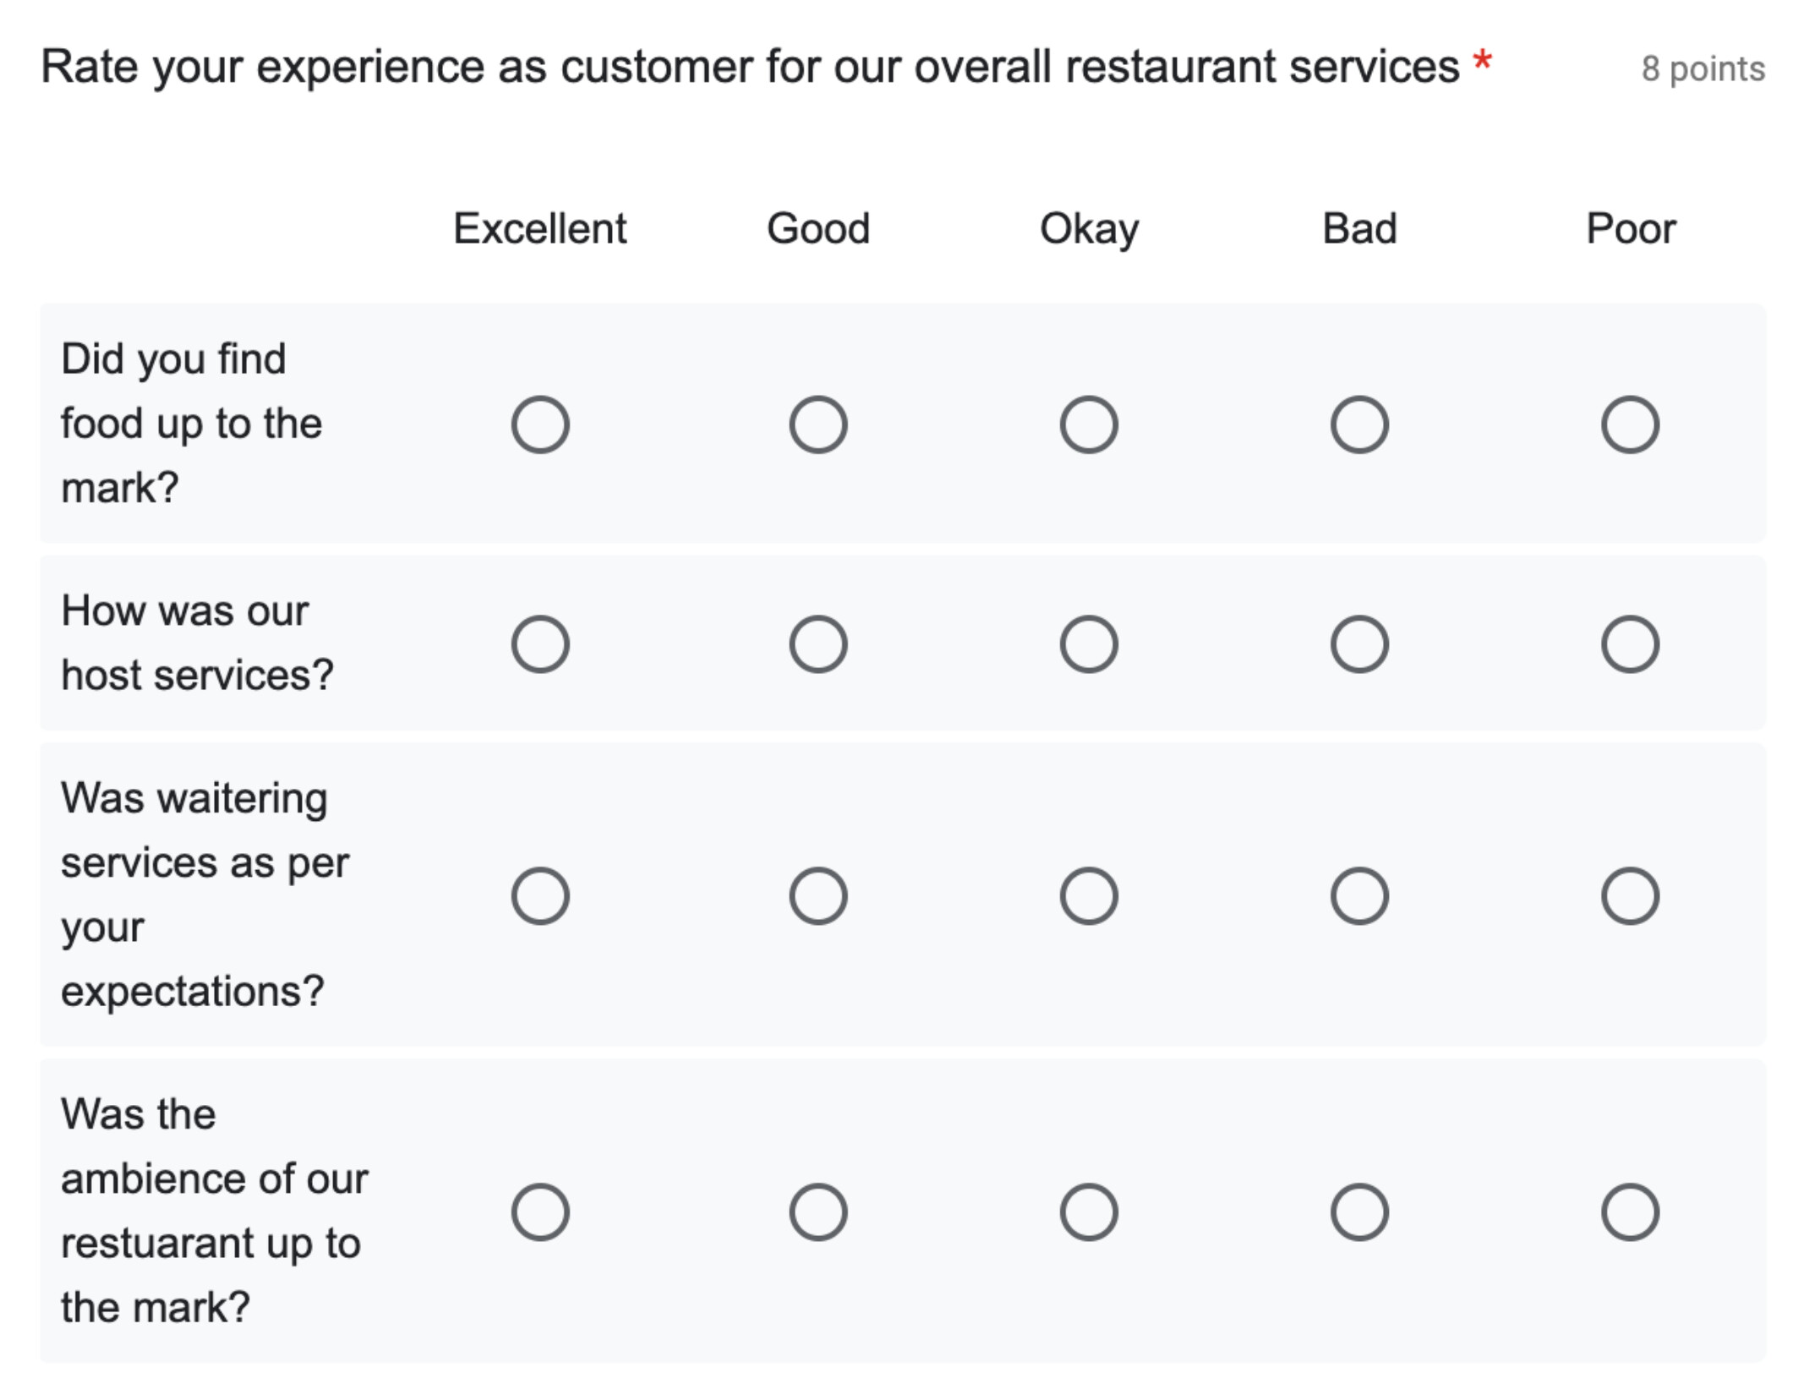The width and height of the screenshot is (1804, 1395).
Task: Choose Bad for host services
Action: point(1359,644)
